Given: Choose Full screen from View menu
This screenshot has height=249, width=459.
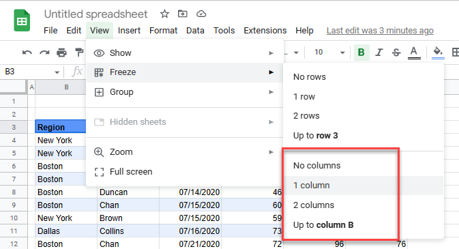Looking at the screenshot, I should tap(185, 172).
